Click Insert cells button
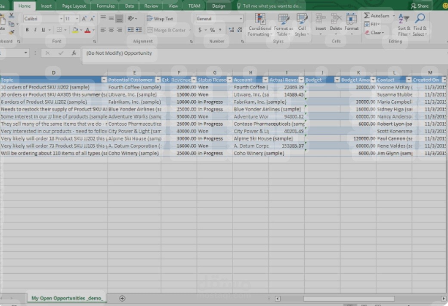Viewport: 448px width, 306px height. [x=321, y=23]
